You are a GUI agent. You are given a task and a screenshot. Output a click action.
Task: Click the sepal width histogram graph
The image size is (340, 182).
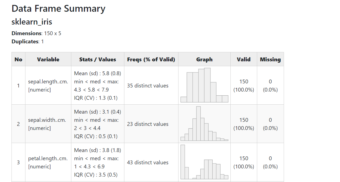click(204, 124)
